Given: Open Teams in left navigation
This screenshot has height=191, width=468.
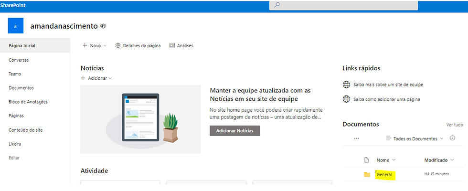Looking at the screenshot, I should point(15,74).
